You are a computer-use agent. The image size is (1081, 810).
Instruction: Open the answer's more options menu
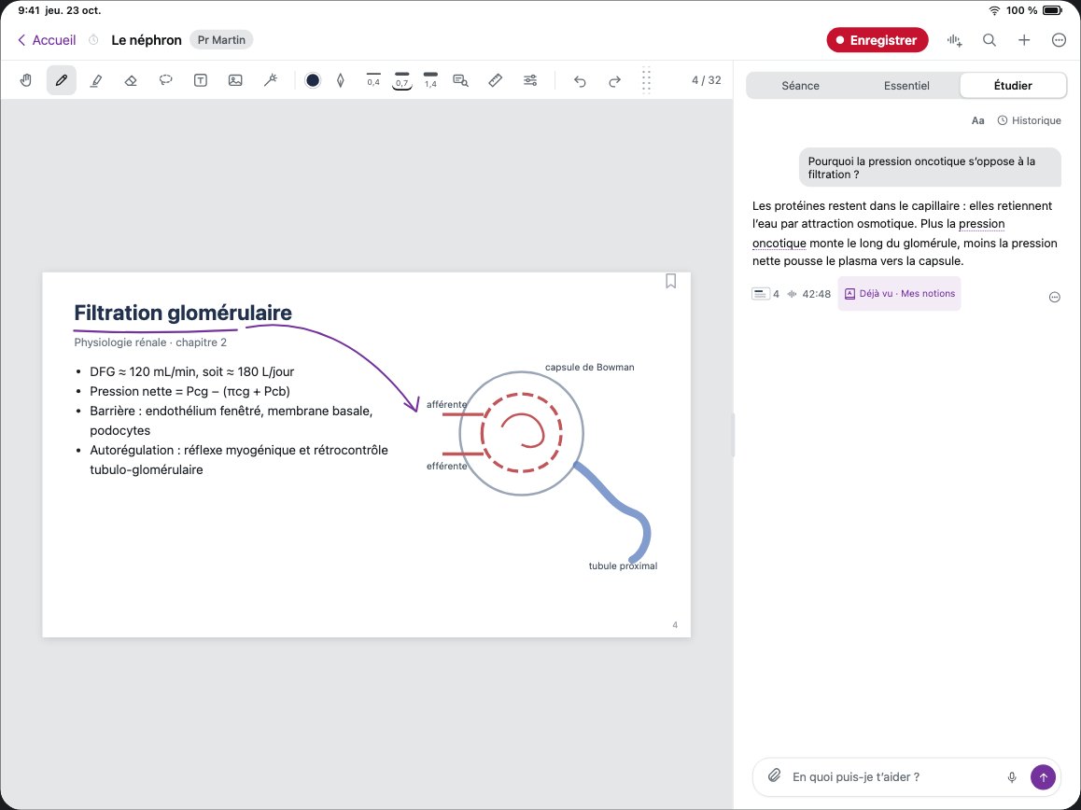pos(1054,297)
